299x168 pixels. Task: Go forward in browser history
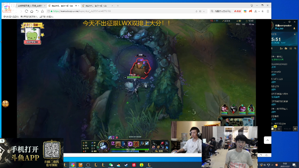[21, 11]
